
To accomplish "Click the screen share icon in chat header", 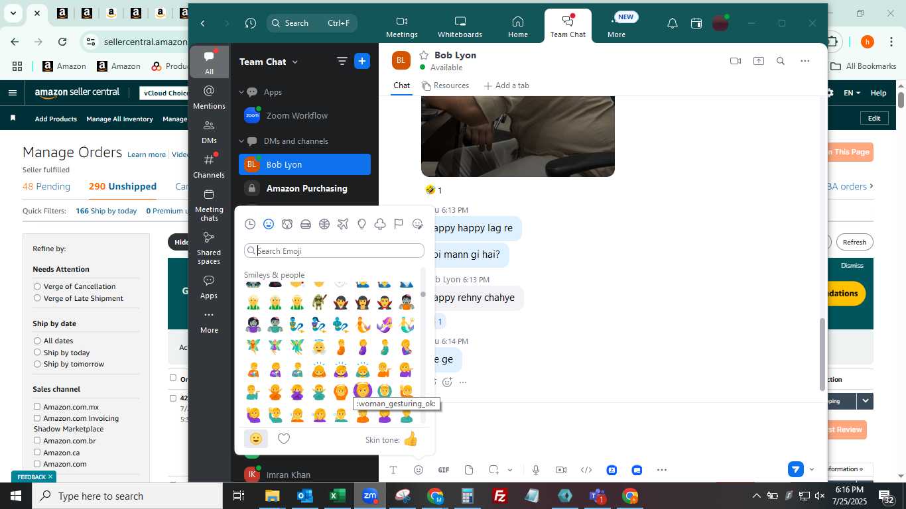I will click(759, 61).
